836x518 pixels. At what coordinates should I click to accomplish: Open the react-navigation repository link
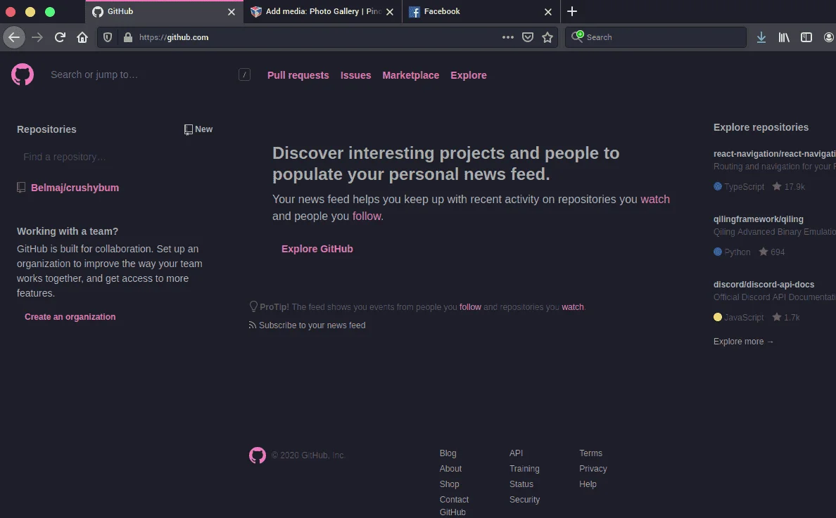point(775,154)
